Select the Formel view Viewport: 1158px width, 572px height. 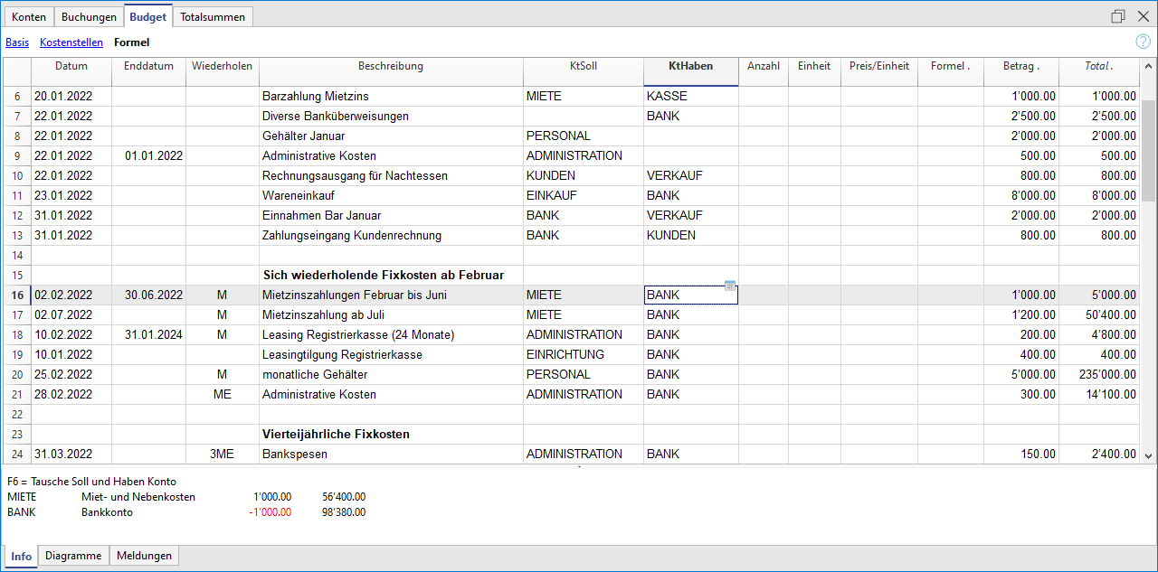tap(132, 42)
